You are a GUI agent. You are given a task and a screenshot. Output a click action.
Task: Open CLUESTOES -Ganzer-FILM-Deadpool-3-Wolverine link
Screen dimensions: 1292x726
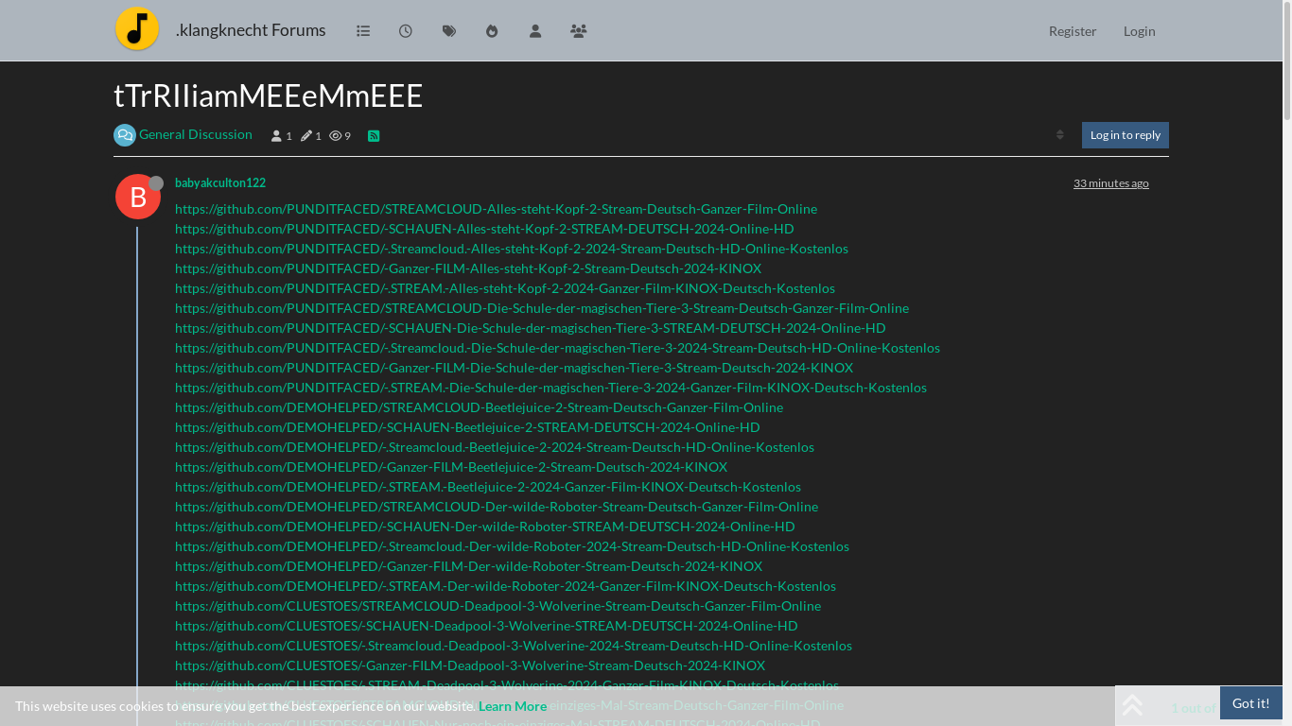(x=470, y=665)
